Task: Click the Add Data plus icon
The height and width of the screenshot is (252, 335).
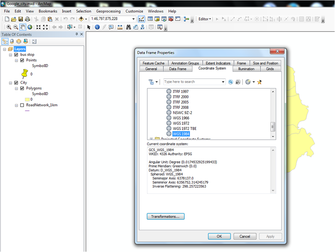Action: [81, 19]
